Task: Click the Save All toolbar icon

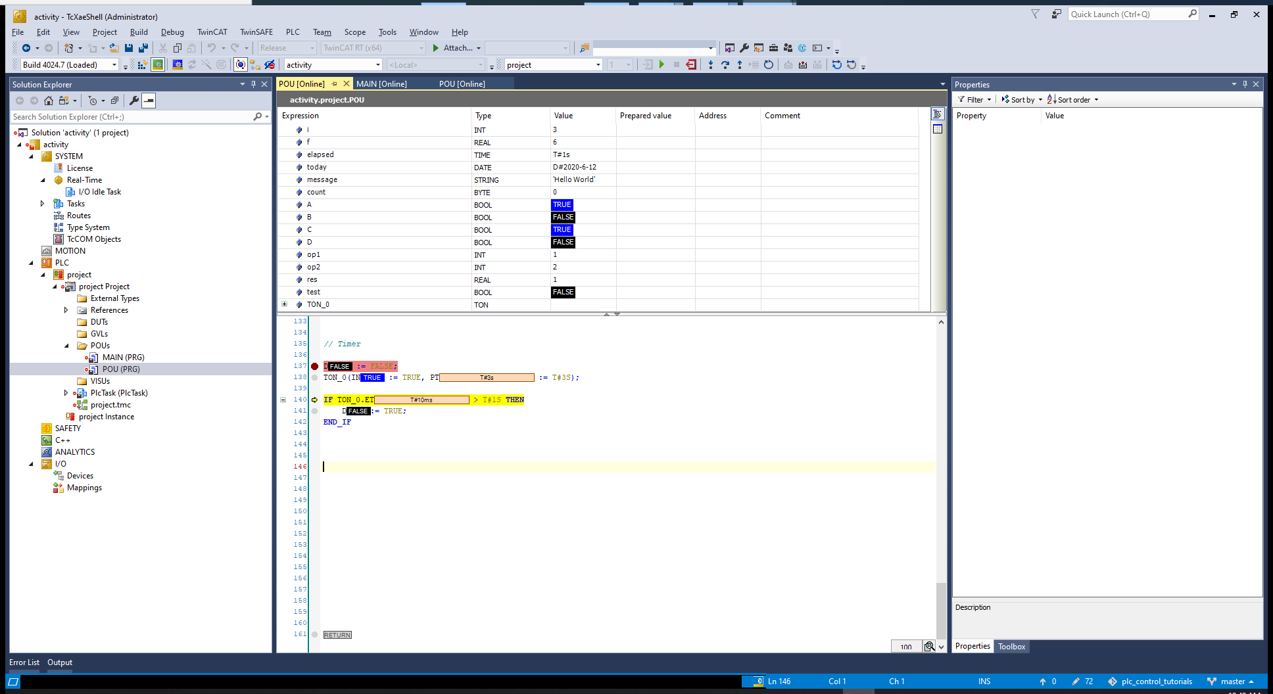Action: 143,48
